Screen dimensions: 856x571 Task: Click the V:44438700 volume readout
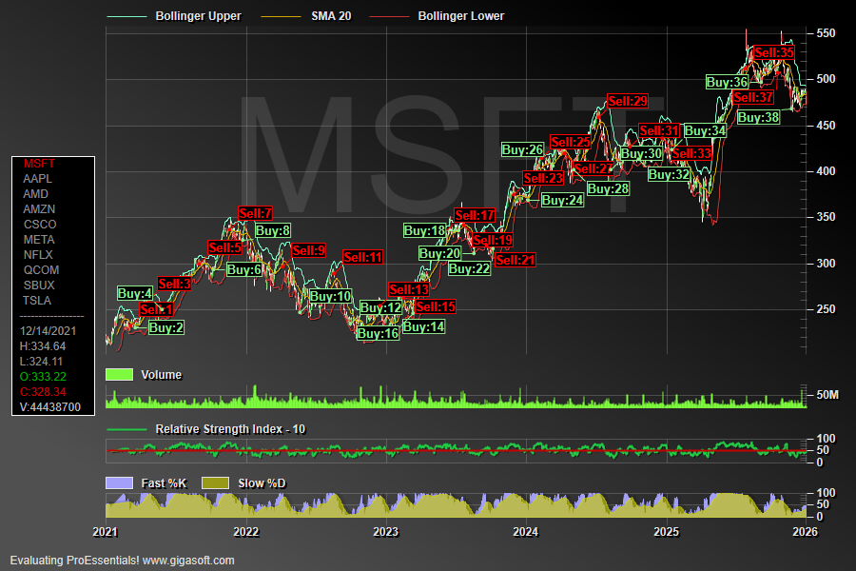coord(50,407)
